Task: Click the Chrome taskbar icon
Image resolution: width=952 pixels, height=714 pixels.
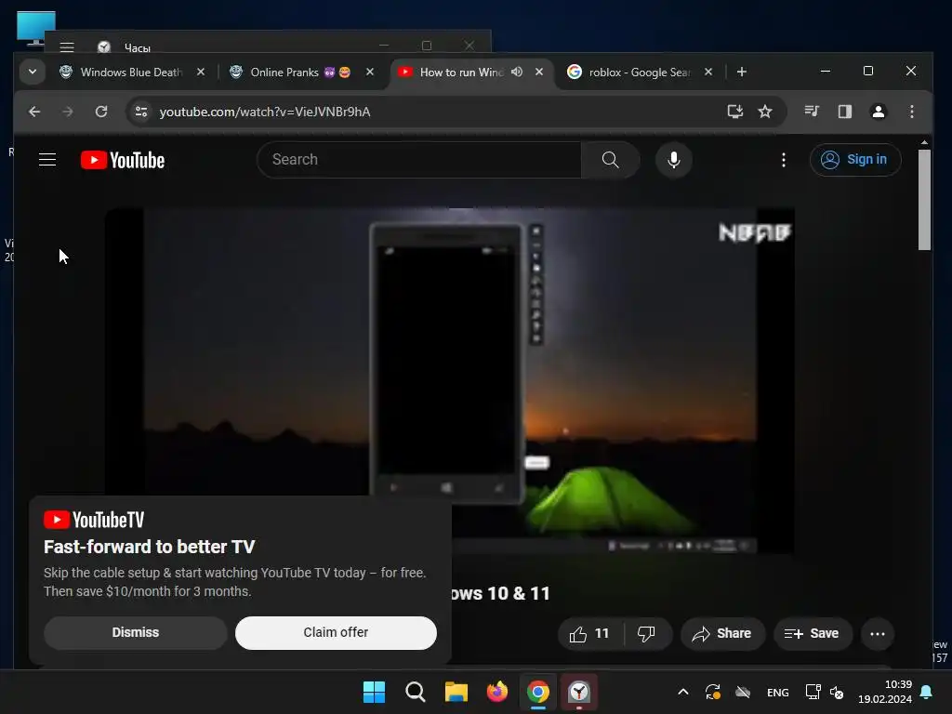Action: tap(538, 692)
